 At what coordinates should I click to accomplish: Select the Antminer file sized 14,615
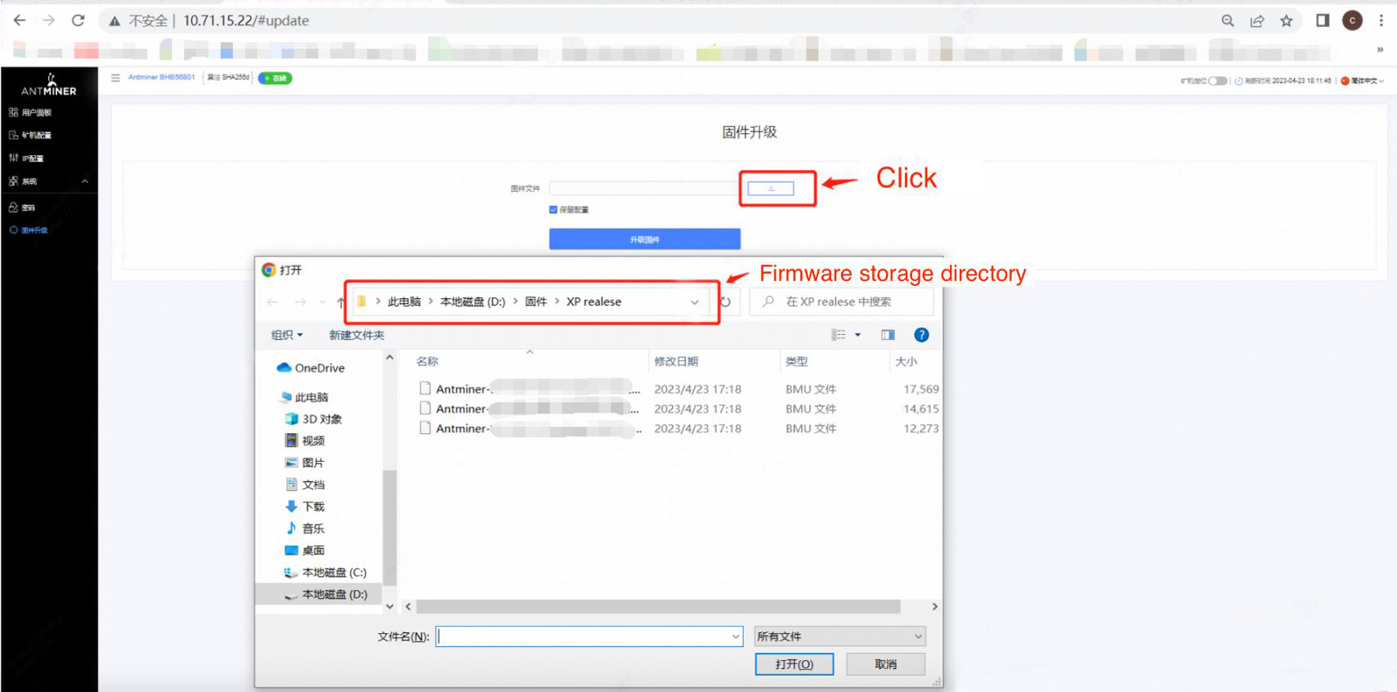point(678,409)
